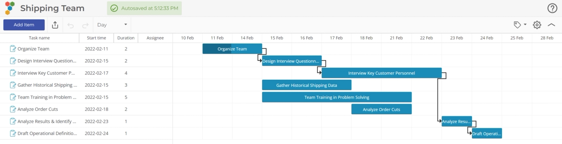Click the Gather Historical Shipping start date cell

(96, 85)
